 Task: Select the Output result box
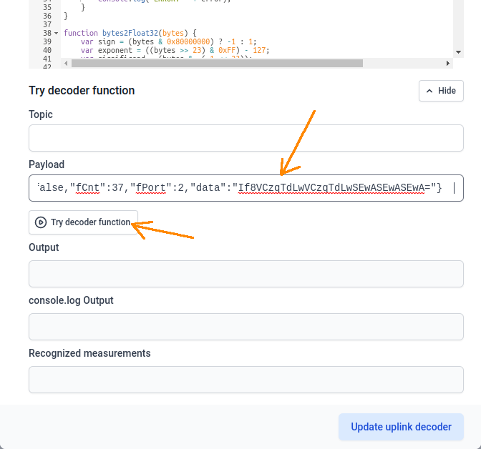246,274
